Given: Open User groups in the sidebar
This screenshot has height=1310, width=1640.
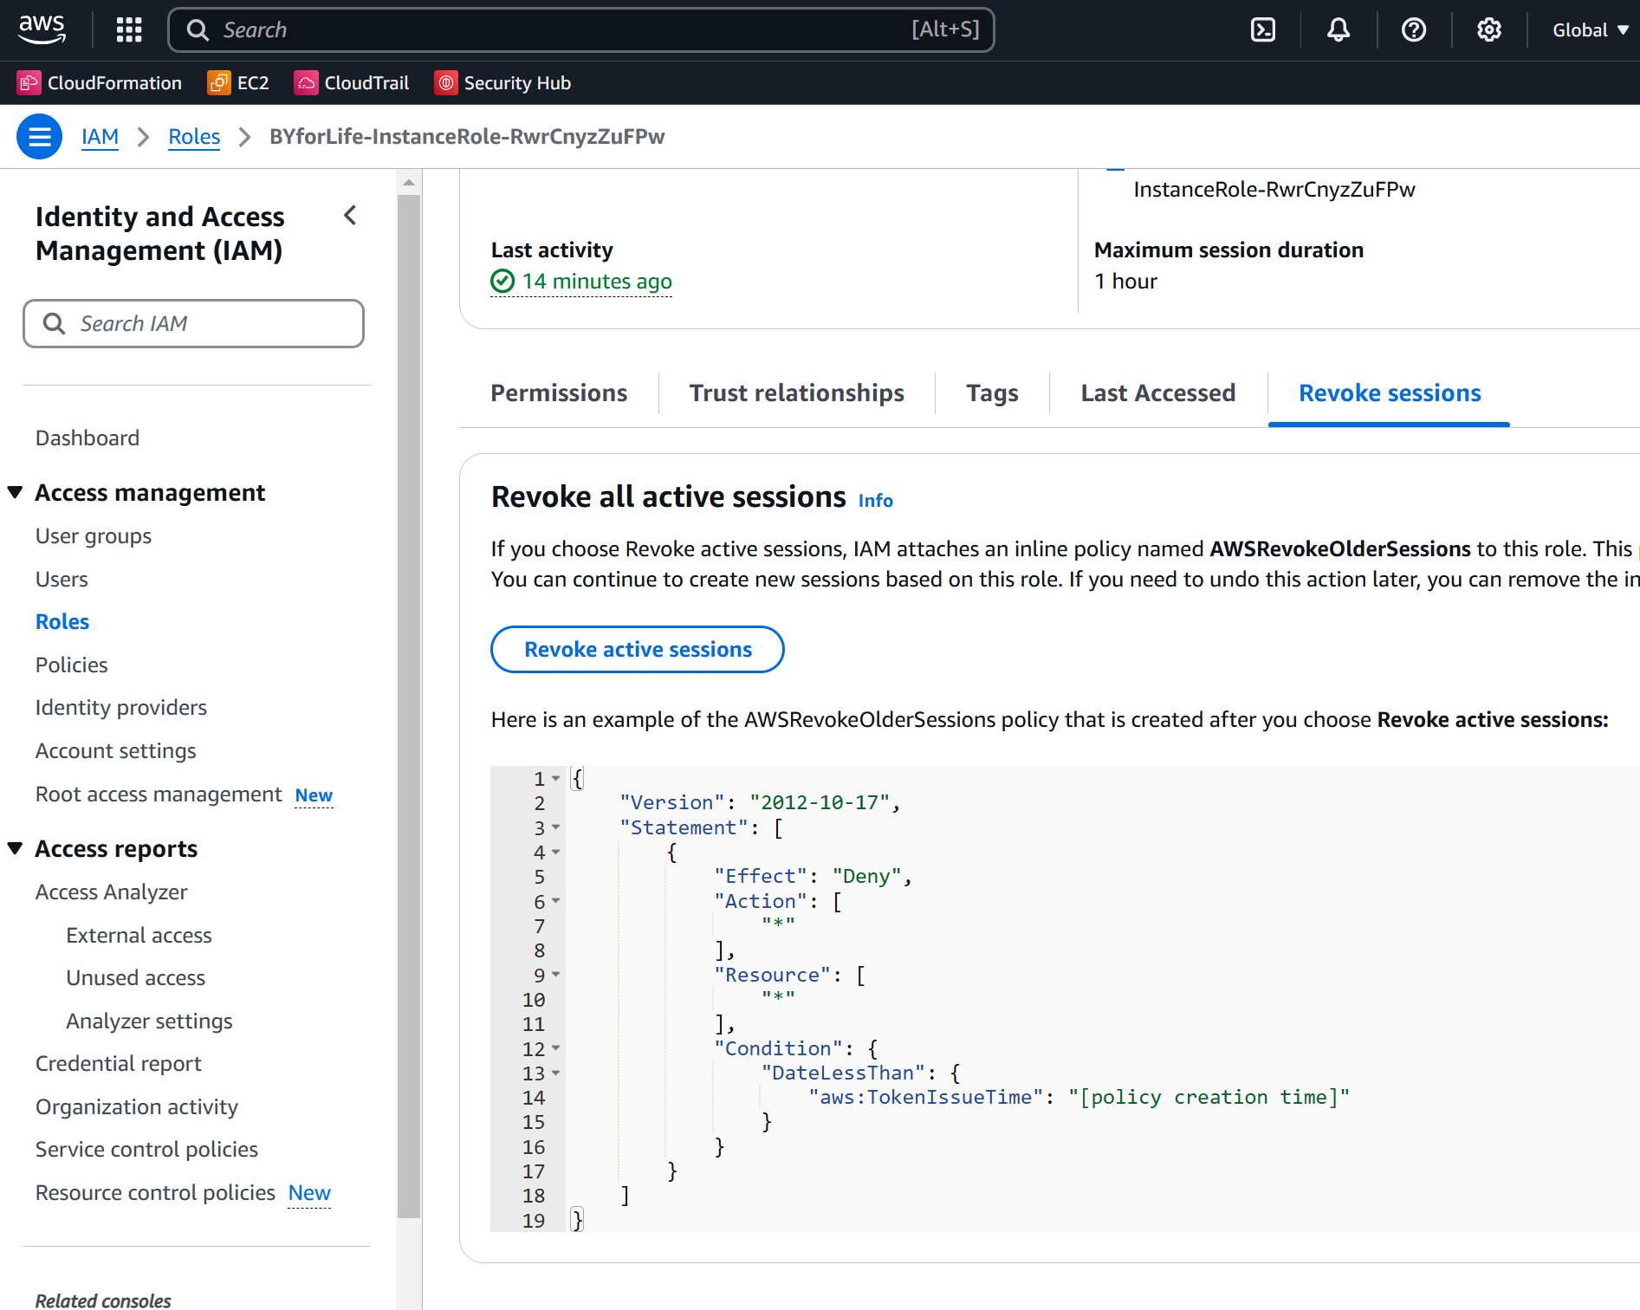Looking at the screenshot, I should (94, 536).
